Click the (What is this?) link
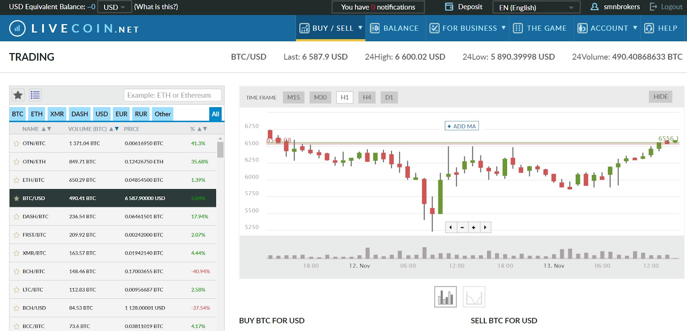 (156, 7)
